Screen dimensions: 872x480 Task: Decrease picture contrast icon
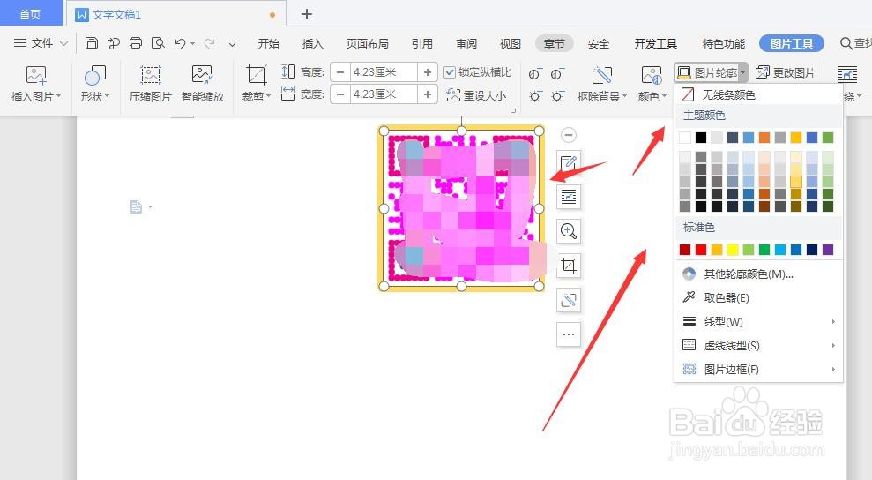(557, 73)
